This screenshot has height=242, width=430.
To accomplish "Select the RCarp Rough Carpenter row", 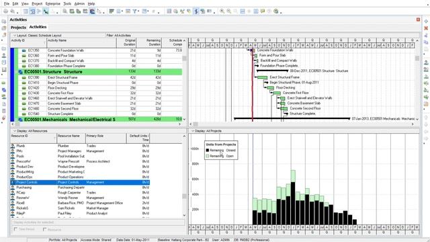I will [x=80, y=193].
